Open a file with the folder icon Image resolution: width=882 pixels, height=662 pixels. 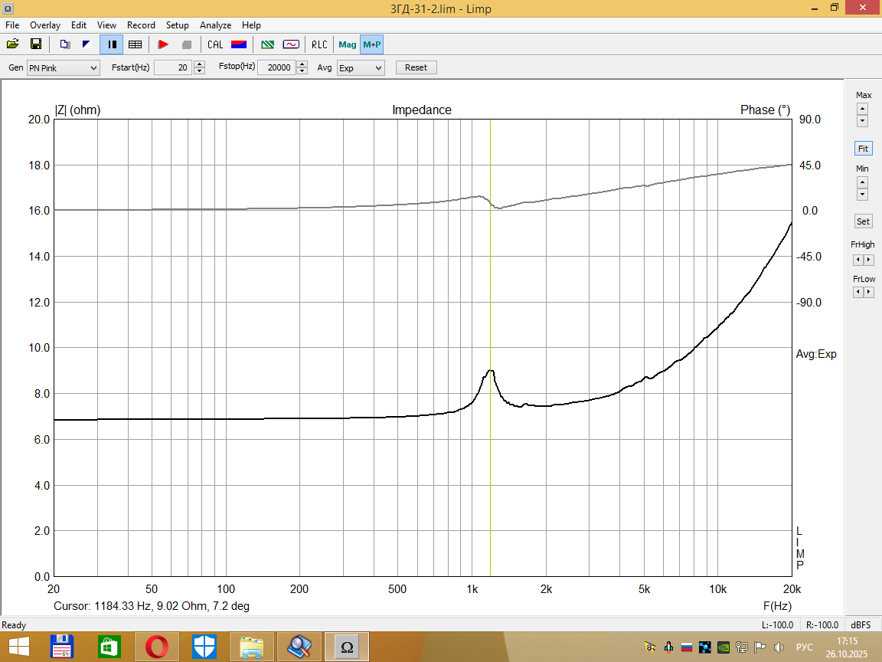coord(12,44)
